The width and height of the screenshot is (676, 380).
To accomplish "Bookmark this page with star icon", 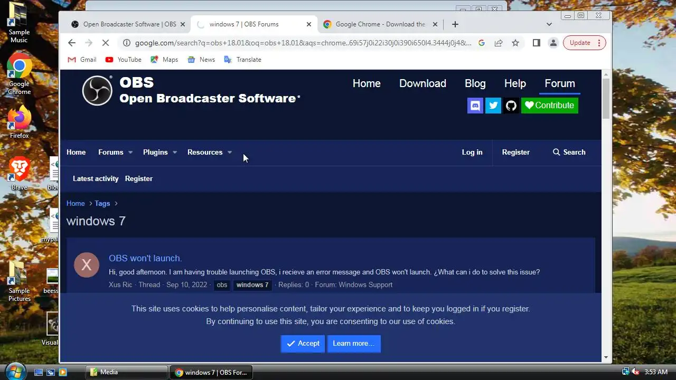I will pos(515,43).
